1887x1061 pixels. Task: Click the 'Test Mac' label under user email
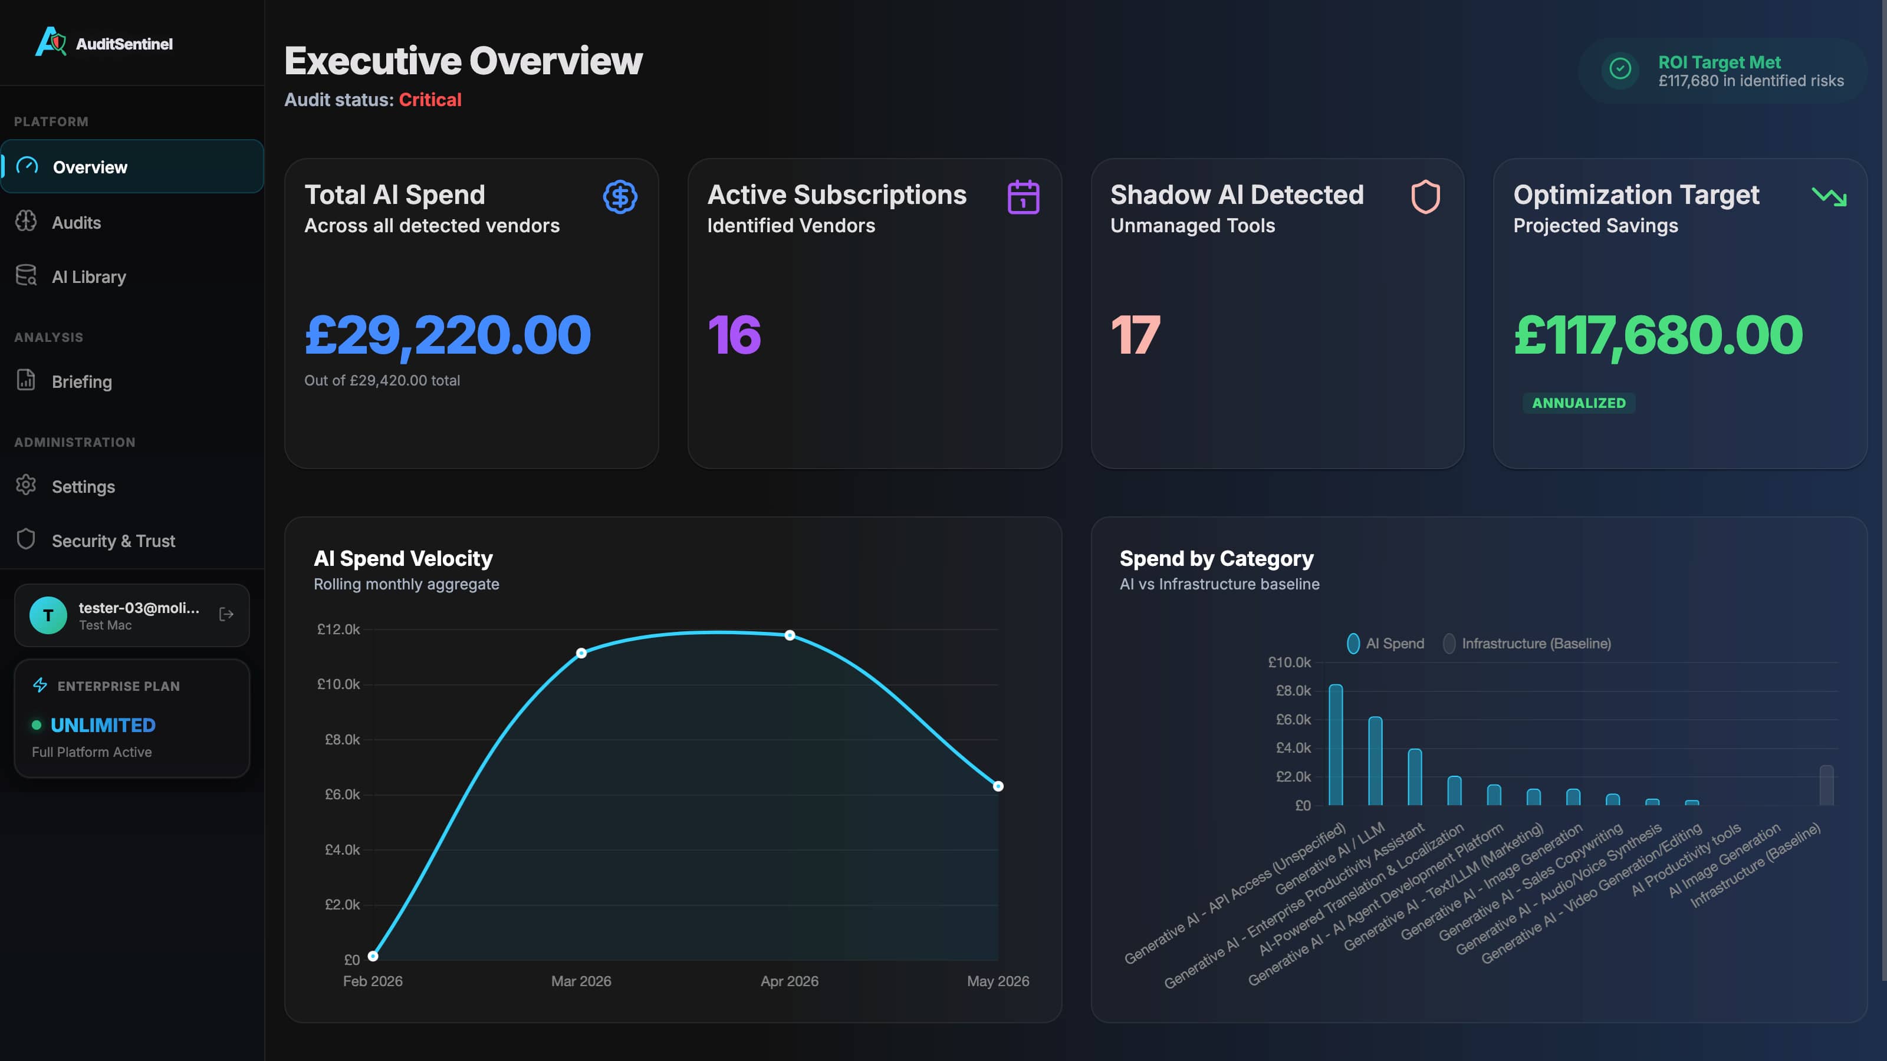tap(105, 625)
